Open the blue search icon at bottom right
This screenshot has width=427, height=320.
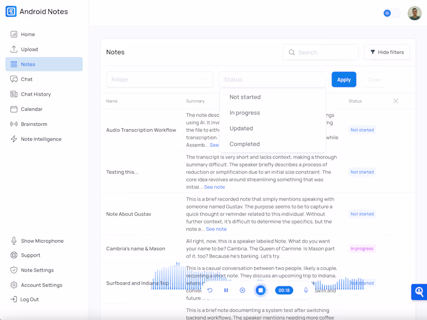click(x=418, y=292)
